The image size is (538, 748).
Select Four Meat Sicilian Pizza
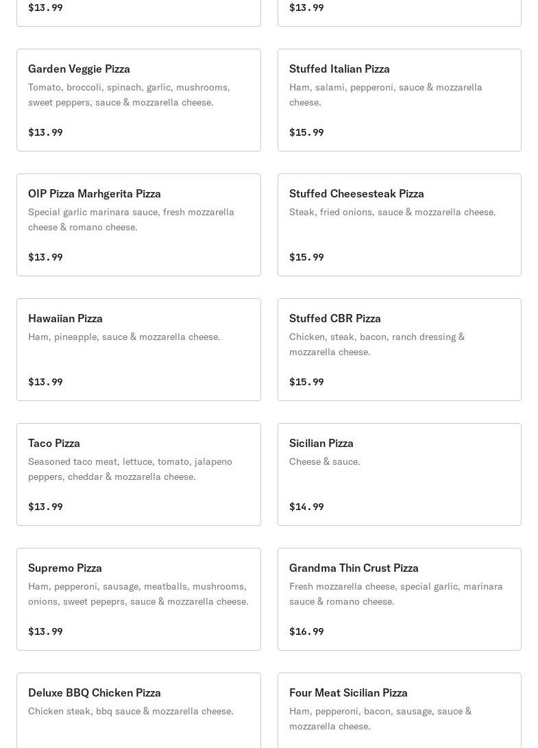[399, 713]
